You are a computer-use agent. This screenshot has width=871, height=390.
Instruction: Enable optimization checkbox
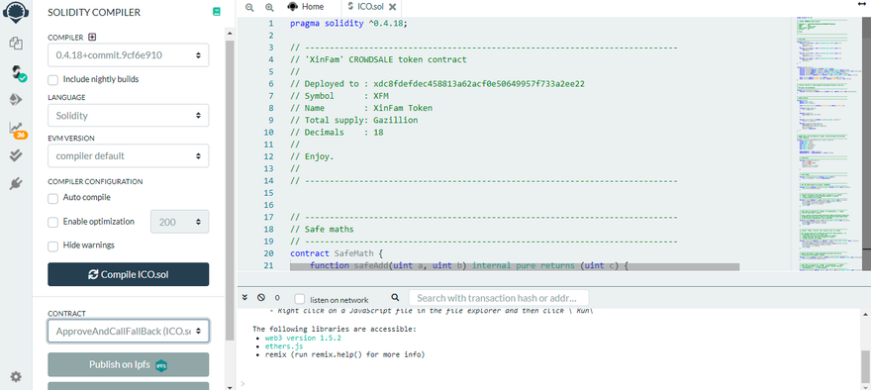click(52, 223)
